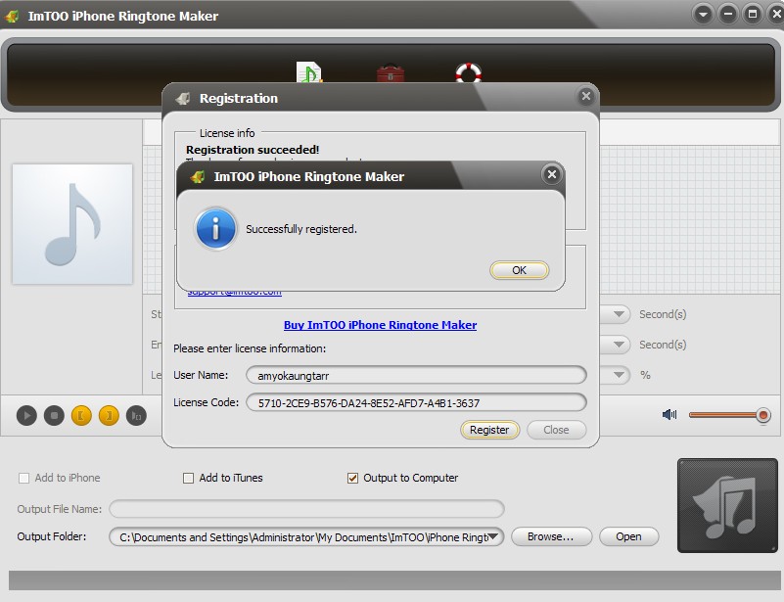Click the Output File Name field
Image resolution: width=784 pixels, height=602 pixels.
coord(306,509)
